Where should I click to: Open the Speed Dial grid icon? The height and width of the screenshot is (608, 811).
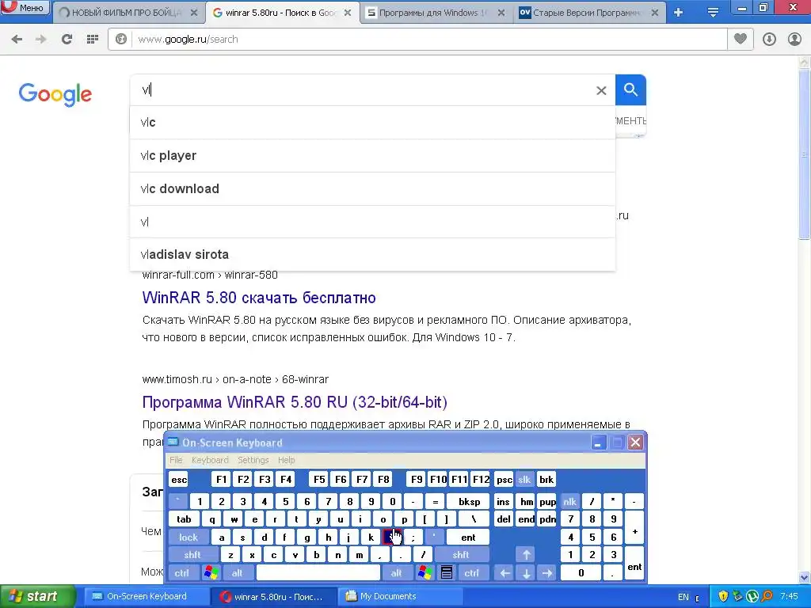coord(93,40)
